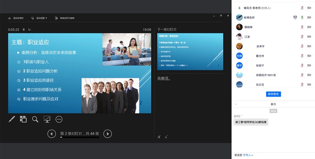The height and width of the screenshot is (159, 315).
Task: Toggle microphone for 杨博老师
Action: point(302,18)
